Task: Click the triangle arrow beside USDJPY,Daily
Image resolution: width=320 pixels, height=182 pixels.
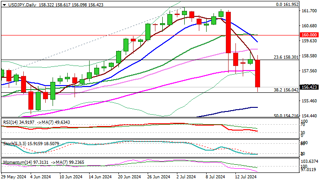Action: [4, 5]
